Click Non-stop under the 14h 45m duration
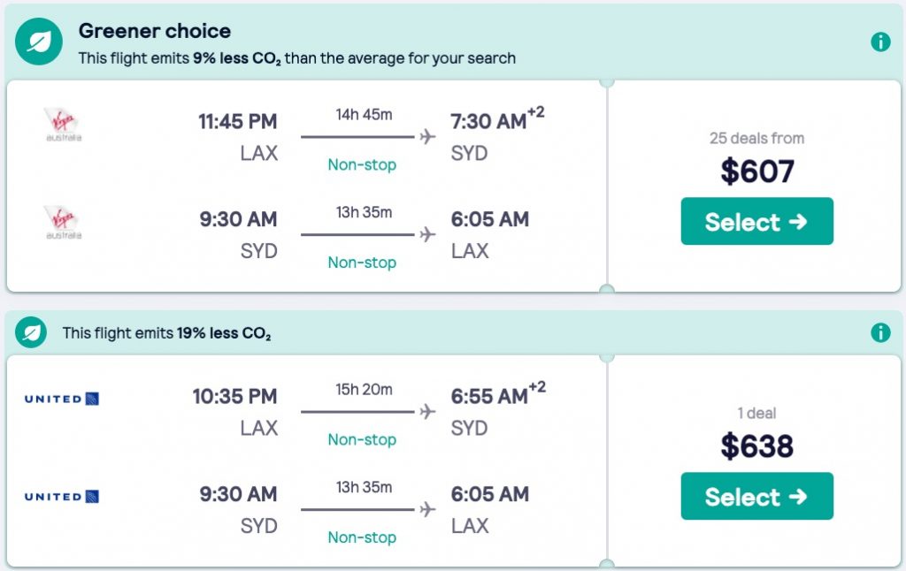The width and height of the screenshot is (906, 571). pyautogui.click(x=362, y=165)
